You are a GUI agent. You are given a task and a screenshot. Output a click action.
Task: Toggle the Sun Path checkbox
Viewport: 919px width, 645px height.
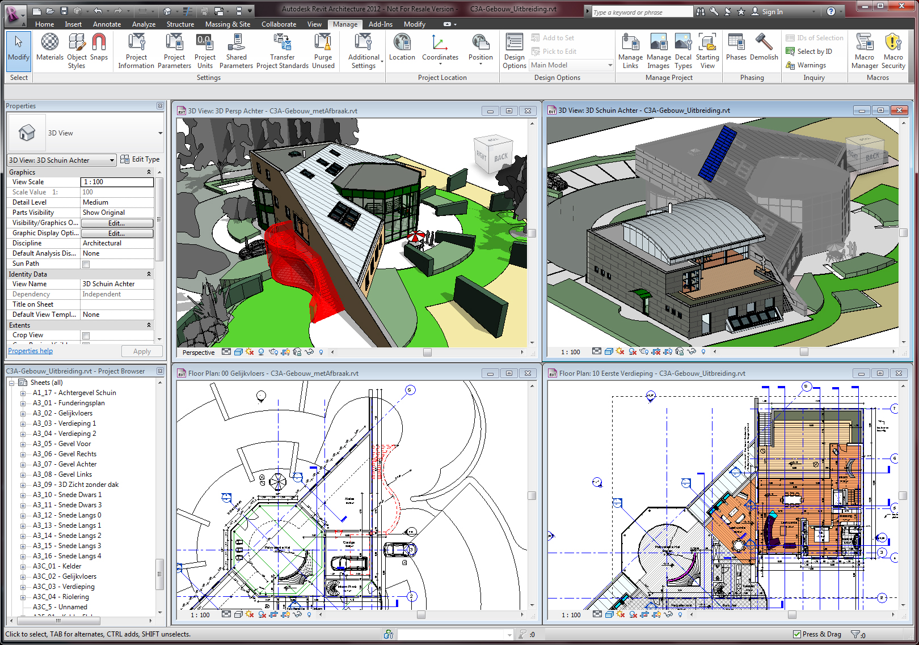[86, 264]
